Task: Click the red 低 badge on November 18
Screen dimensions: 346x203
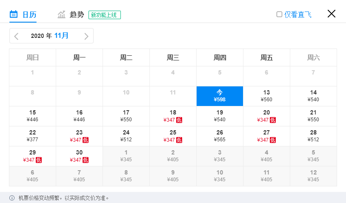Action: (179, 120)
